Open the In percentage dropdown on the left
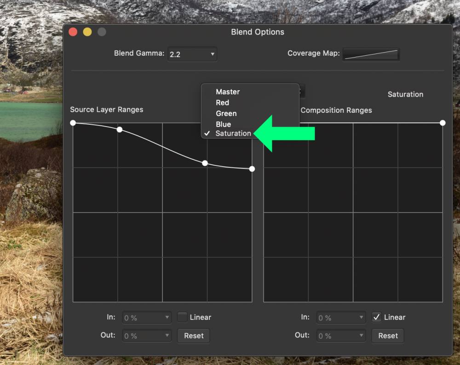The image size is (460, 365). pyautogui.click(x=146, y=318)
